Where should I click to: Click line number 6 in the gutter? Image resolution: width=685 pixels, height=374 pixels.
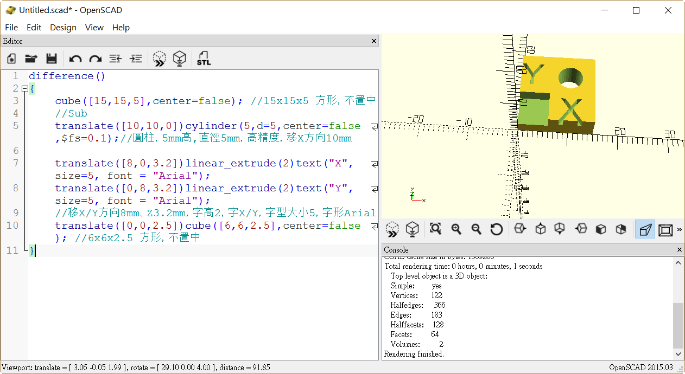pyautogui.click(x=15, y=151)
